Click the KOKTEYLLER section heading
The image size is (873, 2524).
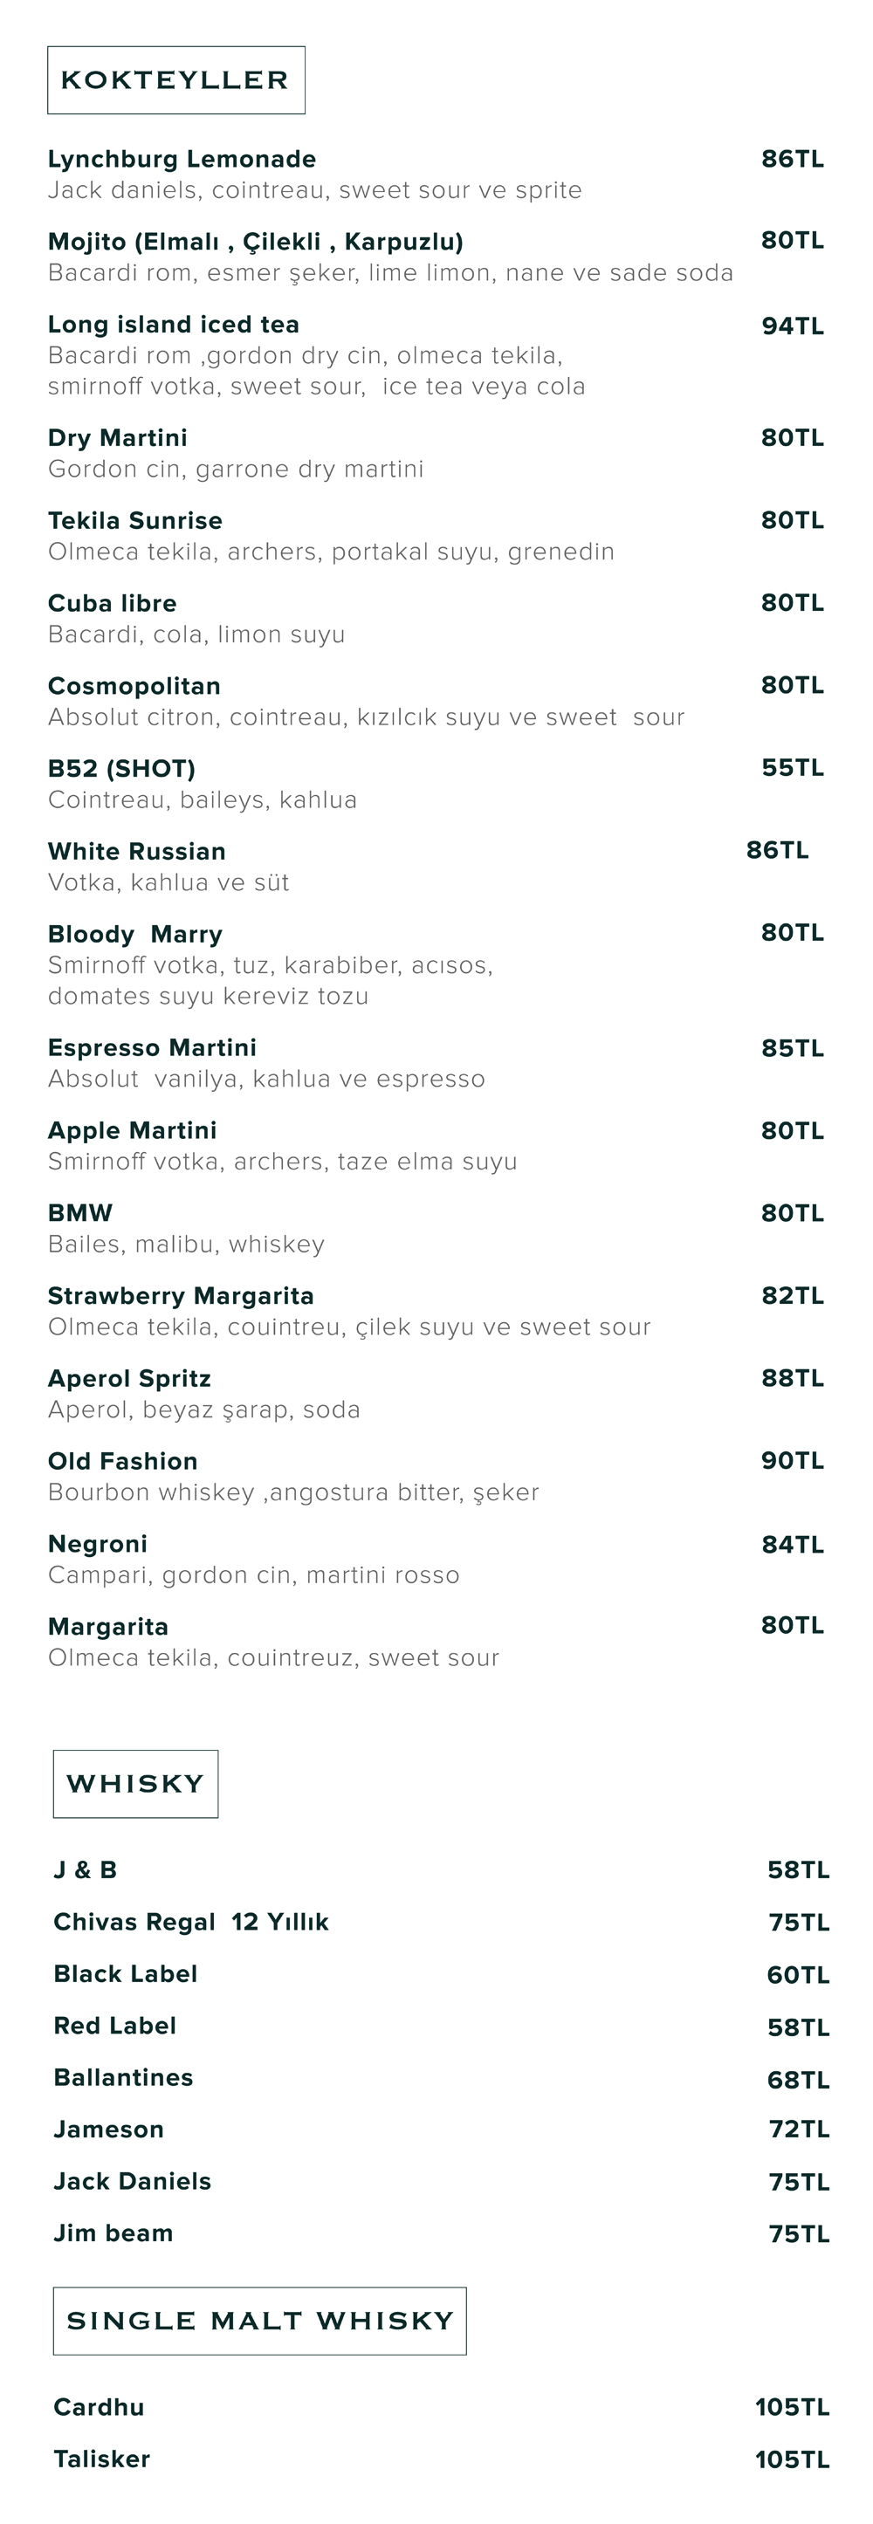pyautogui.click(x=175, y=80)
